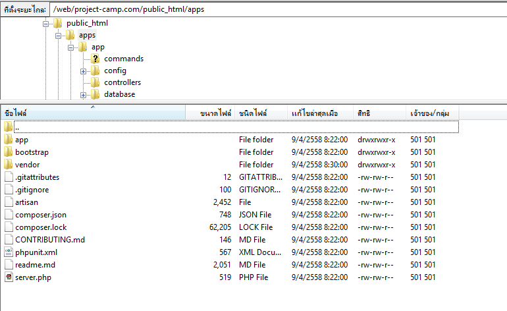Select apps folder icon in tree

coord(70,35)
